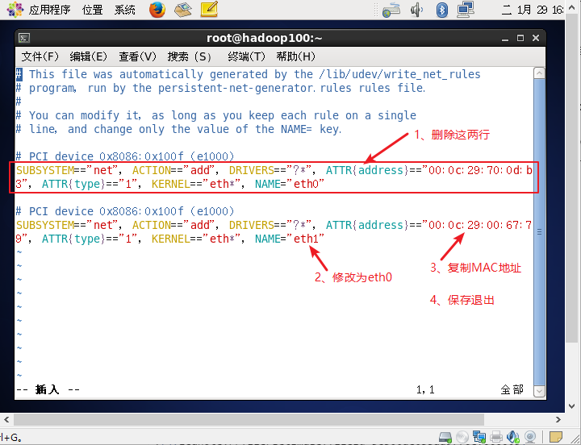581x445 pixels.
Task: Maximize the root@hadoop100 terminal window
Action: 520,38
